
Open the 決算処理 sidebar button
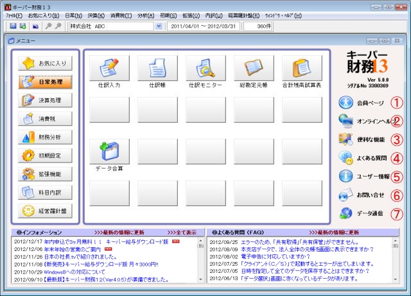click(45, 100)
